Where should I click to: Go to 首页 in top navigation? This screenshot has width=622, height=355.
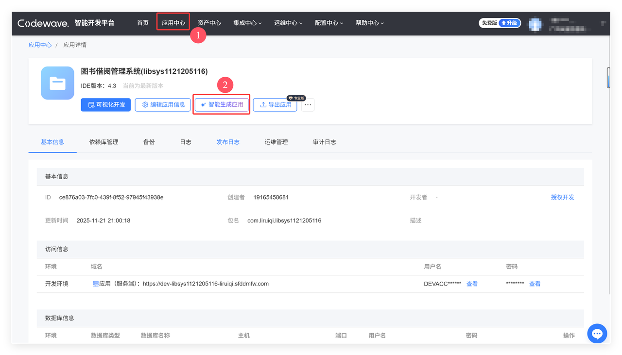[143, 23]
